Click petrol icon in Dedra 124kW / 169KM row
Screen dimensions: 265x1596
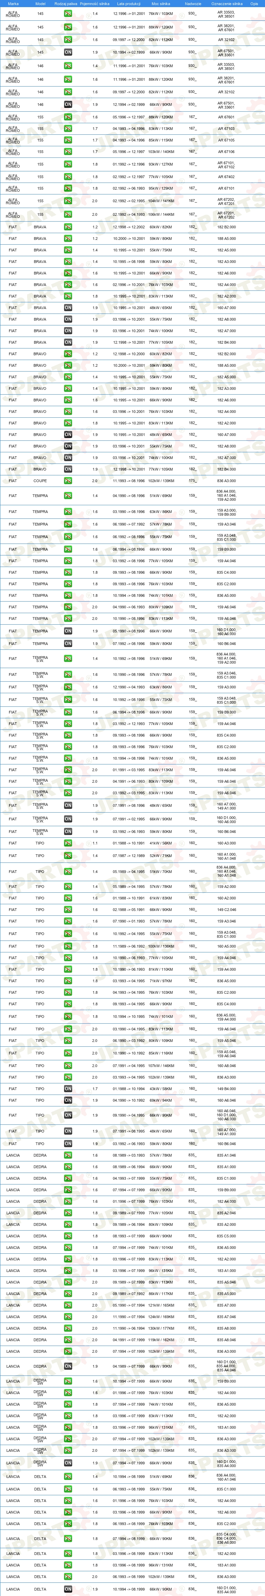click(x=68, y=1317)
